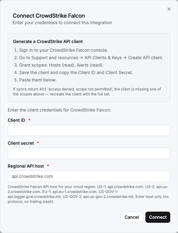Click the required asterisk next to Client secret
The height and width of the screenshot is (233, 178).
point(38,143)
